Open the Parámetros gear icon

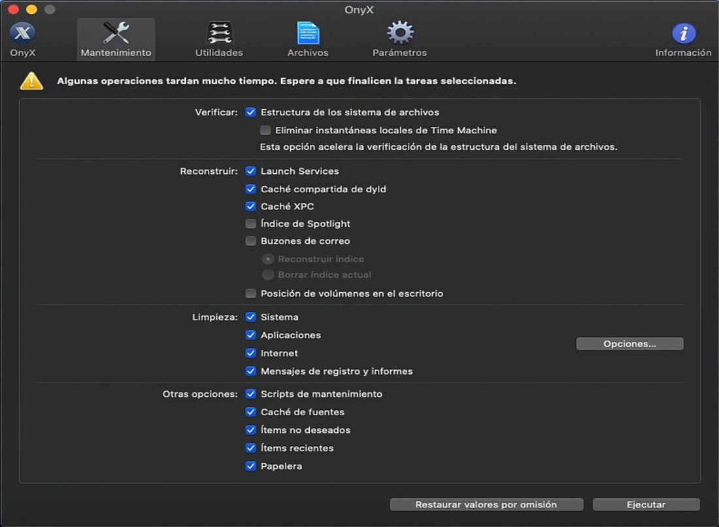[400, 33]
